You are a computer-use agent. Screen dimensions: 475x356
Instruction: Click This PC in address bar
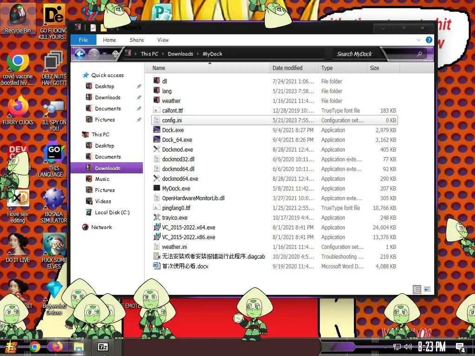point(149,54)
